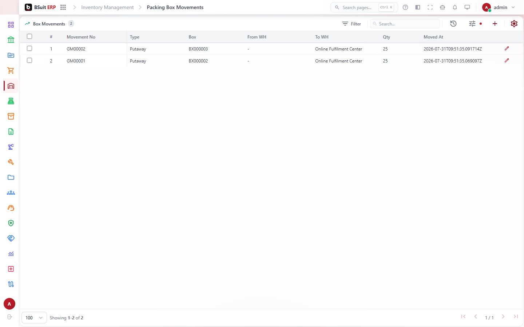The image size is (524, 327).
Task: Click the logout icon at sidebar bottom
Action: pos(10,317)
